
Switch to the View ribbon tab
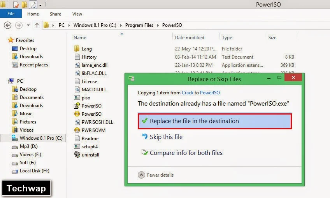click(77, 14)
